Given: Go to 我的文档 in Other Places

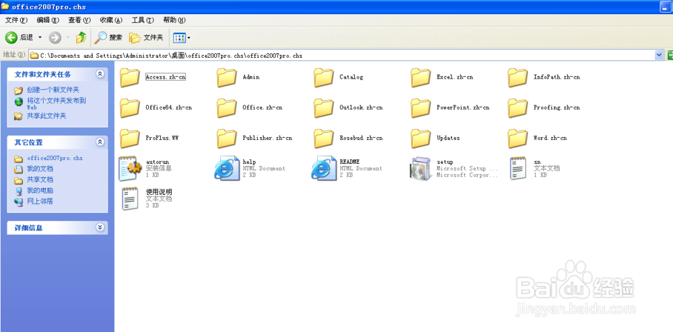Looking at the screenshot, I should 34,169.
